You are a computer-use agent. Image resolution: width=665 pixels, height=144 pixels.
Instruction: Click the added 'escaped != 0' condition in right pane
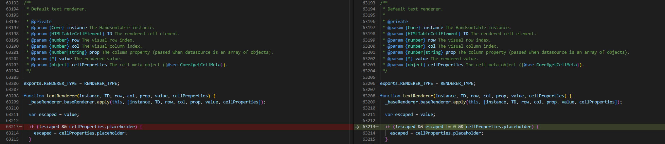click(441, 127)
